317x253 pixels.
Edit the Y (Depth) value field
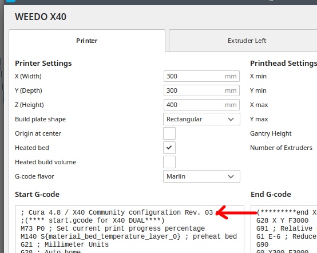tap(201, 90)
